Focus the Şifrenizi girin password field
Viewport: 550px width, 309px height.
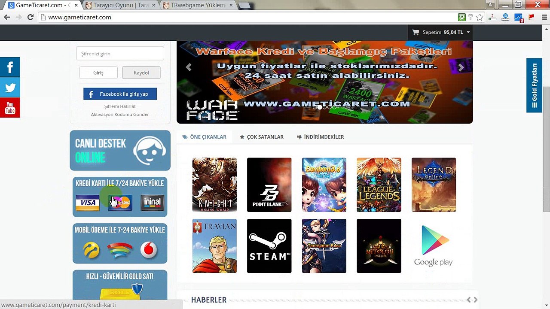coord(120,54)
